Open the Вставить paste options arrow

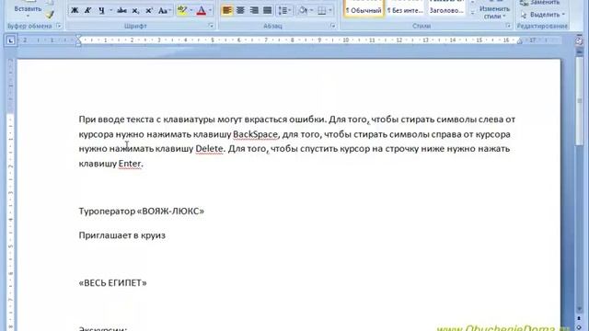28,17
